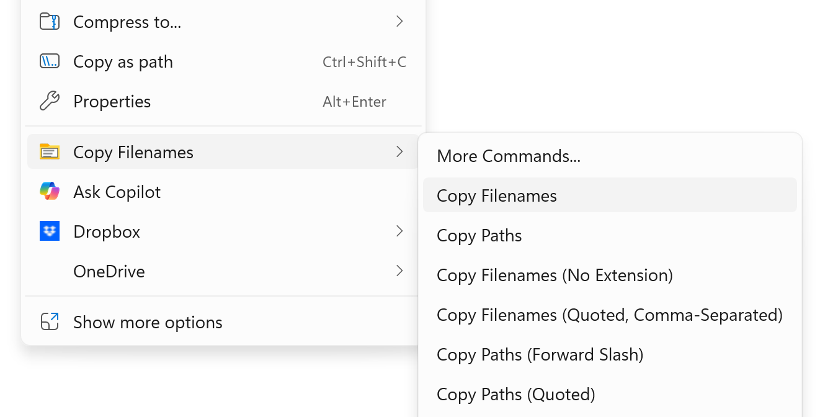Choose Copy Filenames (No Extension)
Viewport: 820px width, 417px height.
click(x=555, y=275)
